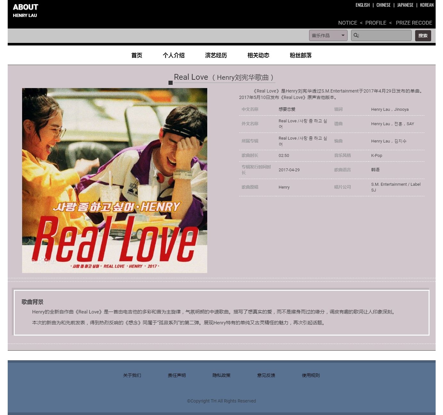Click the Copyright TH footer text
443x415 pixels.
pyautogui.click(x=221, y=401)
